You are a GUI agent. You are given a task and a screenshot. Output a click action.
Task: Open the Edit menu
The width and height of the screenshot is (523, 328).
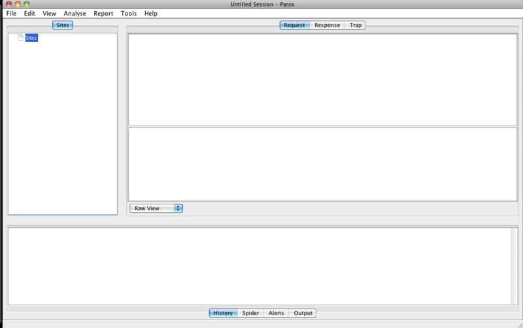click(x=29, y=13)
